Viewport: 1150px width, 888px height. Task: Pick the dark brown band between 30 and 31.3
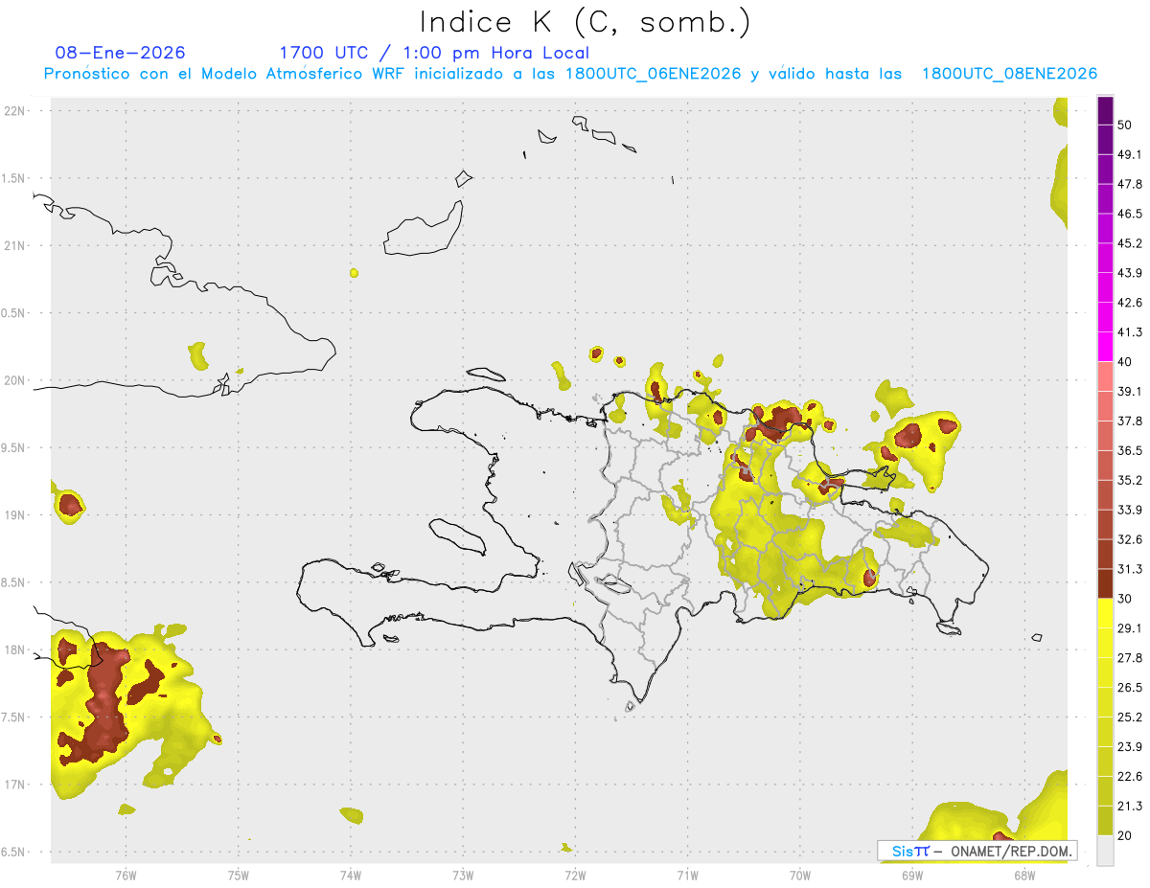[x=1106, y=584]
